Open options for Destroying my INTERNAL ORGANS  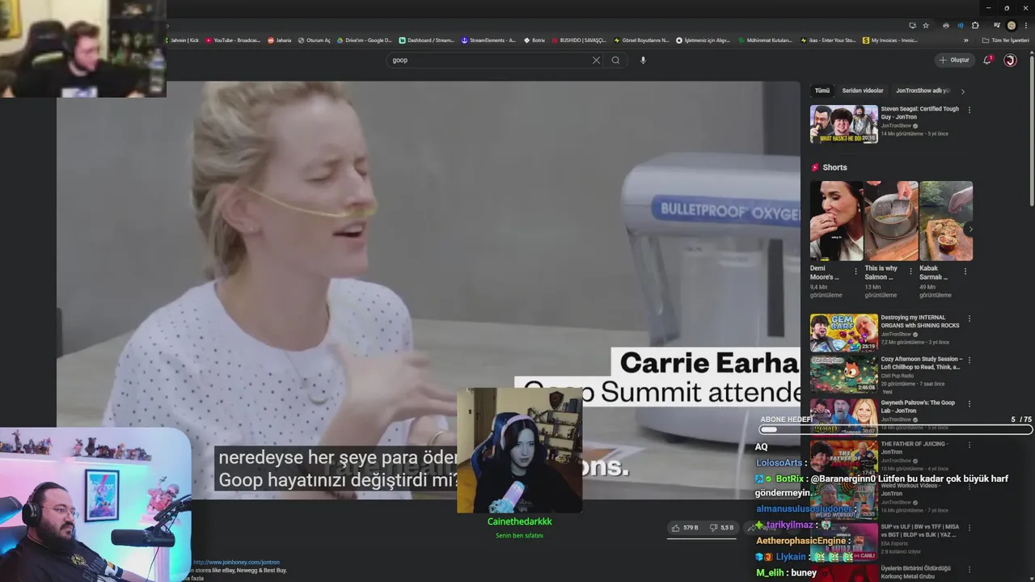969,318
